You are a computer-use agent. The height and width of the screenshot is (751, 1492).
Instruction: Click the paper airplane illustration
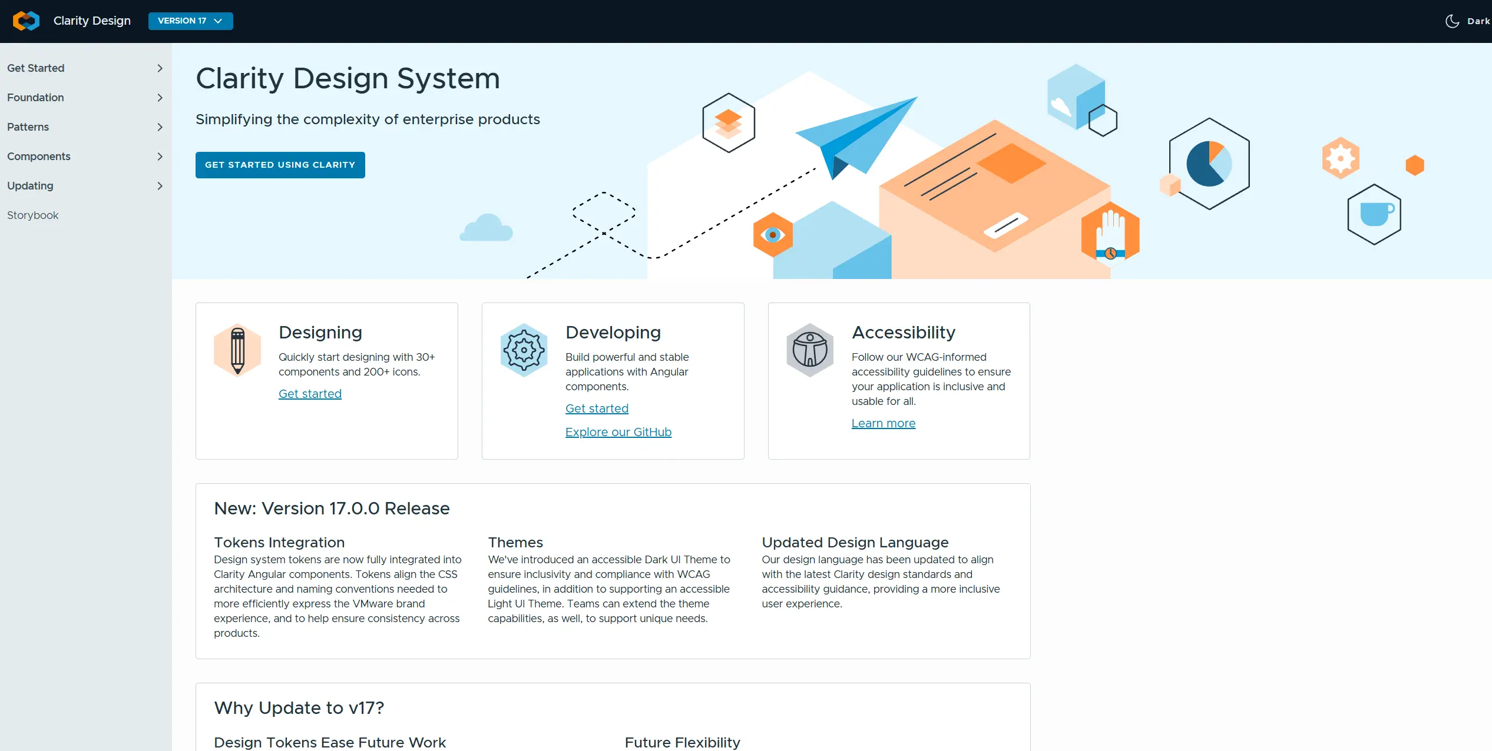click(x=857, y=137)
